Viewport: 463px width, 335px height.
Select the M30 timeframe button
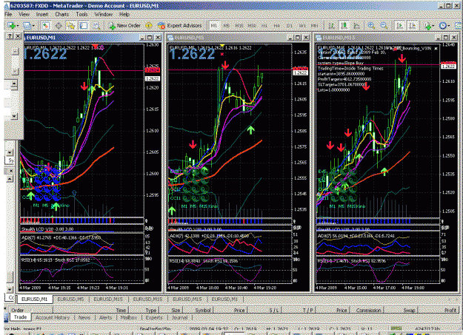(252, 26)
